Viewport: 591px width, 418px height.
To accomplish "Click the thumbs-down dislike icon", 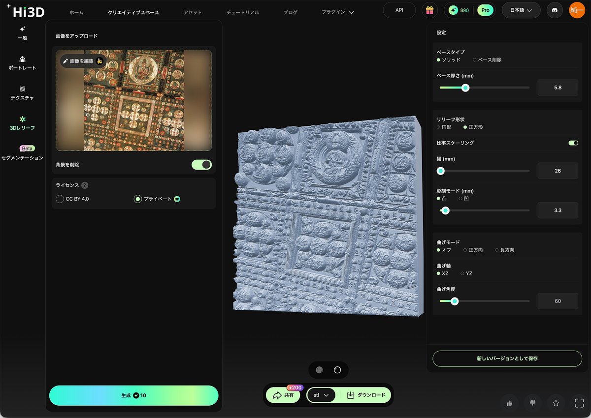I will point(532,403).
